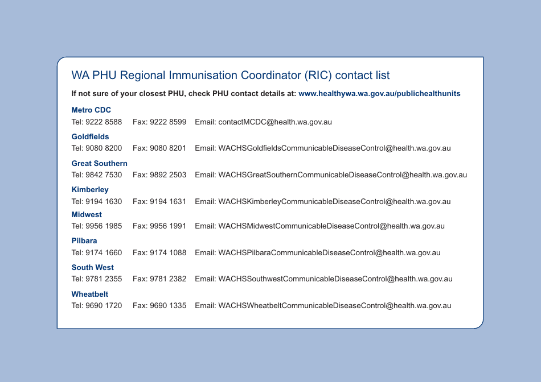Click the Kimberley email address
The image size is (541, 382).
(x=334, y=201)
